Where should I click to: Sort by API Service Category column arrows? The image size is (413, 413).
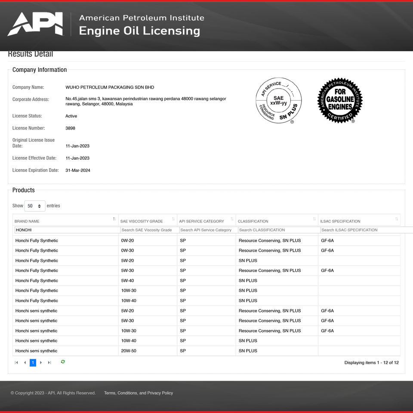232,219
